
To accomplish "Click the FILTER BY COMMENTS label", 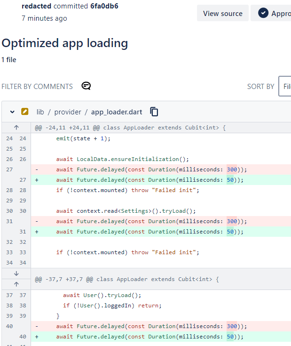I will click(37, 87).
